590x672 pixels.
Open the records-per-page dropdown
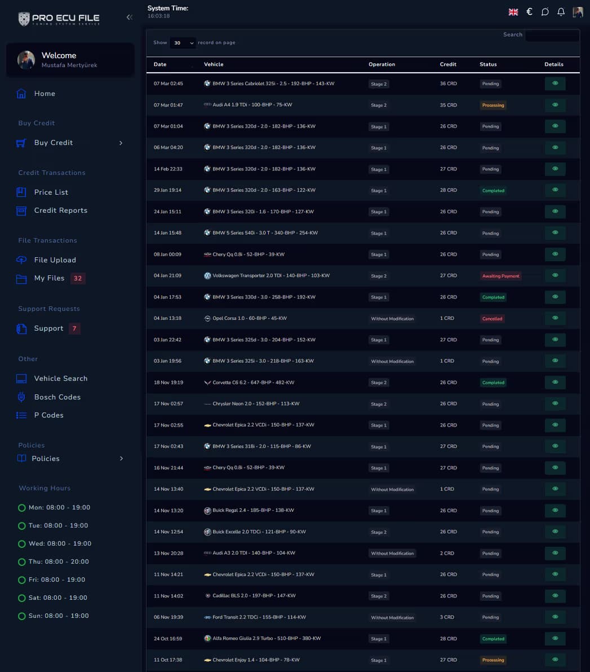(183, 42)
